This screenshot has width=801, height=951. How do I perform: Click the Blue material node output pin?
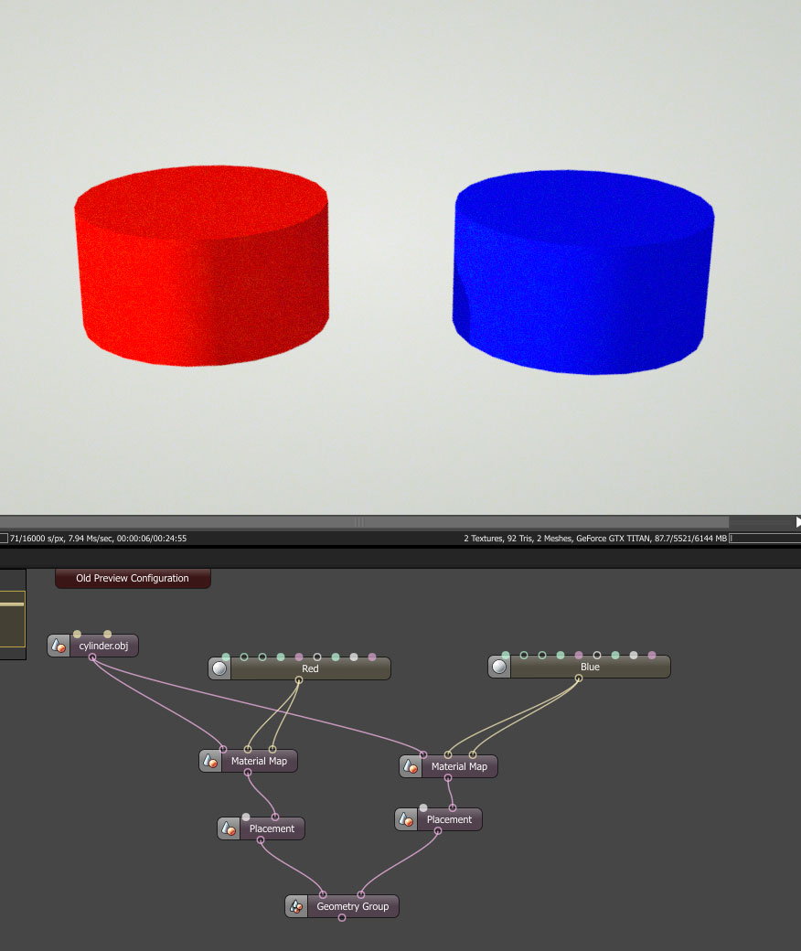coord(579,679)
